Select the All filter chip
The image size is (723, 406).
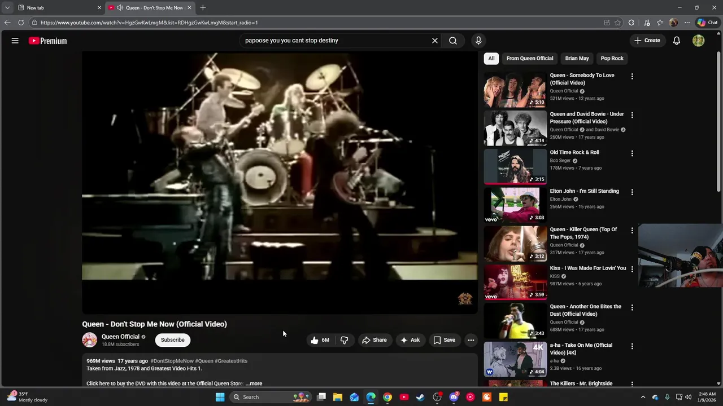click(x=491, y=58)
